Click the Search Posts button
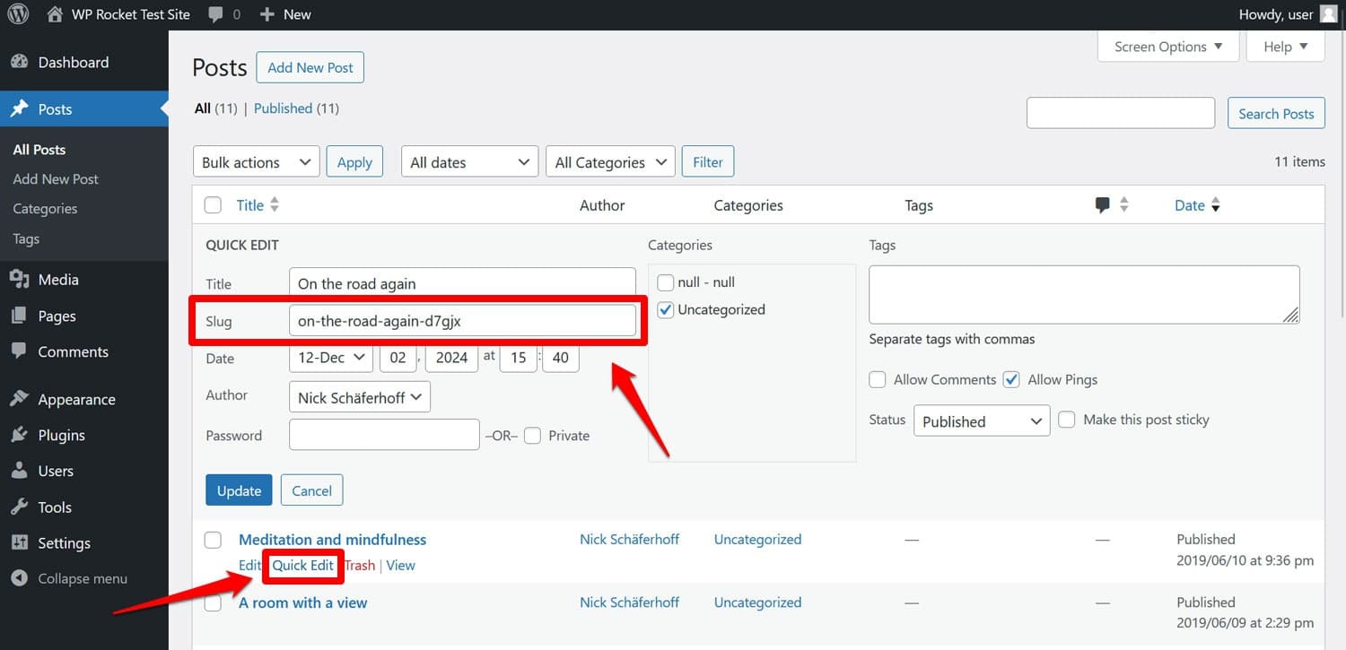Screen dimensions: 1346x650 point(1276,113)
